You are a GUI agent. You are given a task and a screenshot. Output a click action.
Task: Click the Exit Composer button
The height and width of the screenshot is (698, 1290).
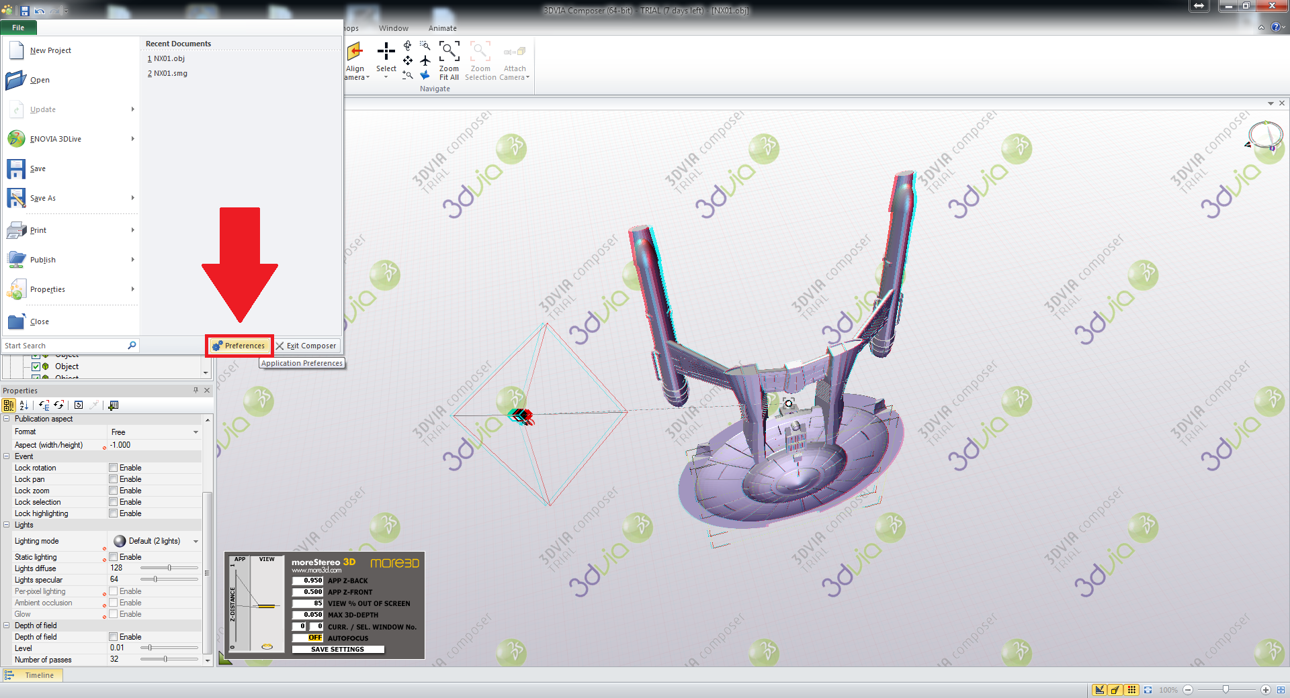(x=306, y=346)
